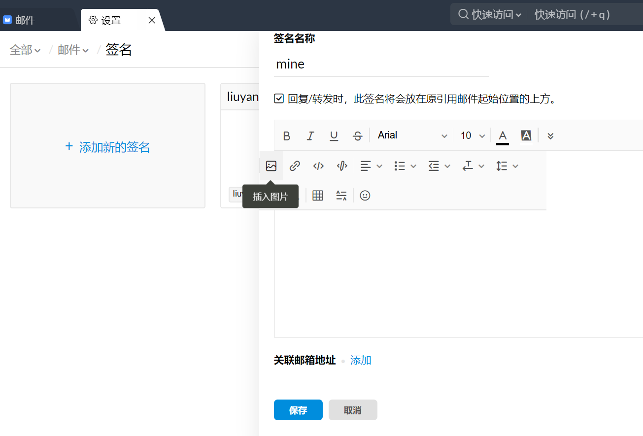Open the font size 10 dropdown
The image size is (643, 436).
473,135
